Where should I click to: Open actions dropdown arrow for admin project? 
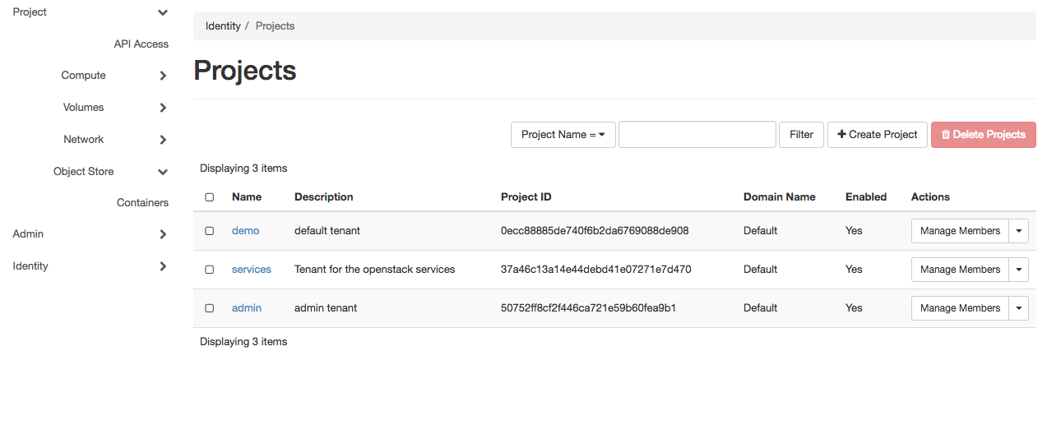tap(1019, 308)
